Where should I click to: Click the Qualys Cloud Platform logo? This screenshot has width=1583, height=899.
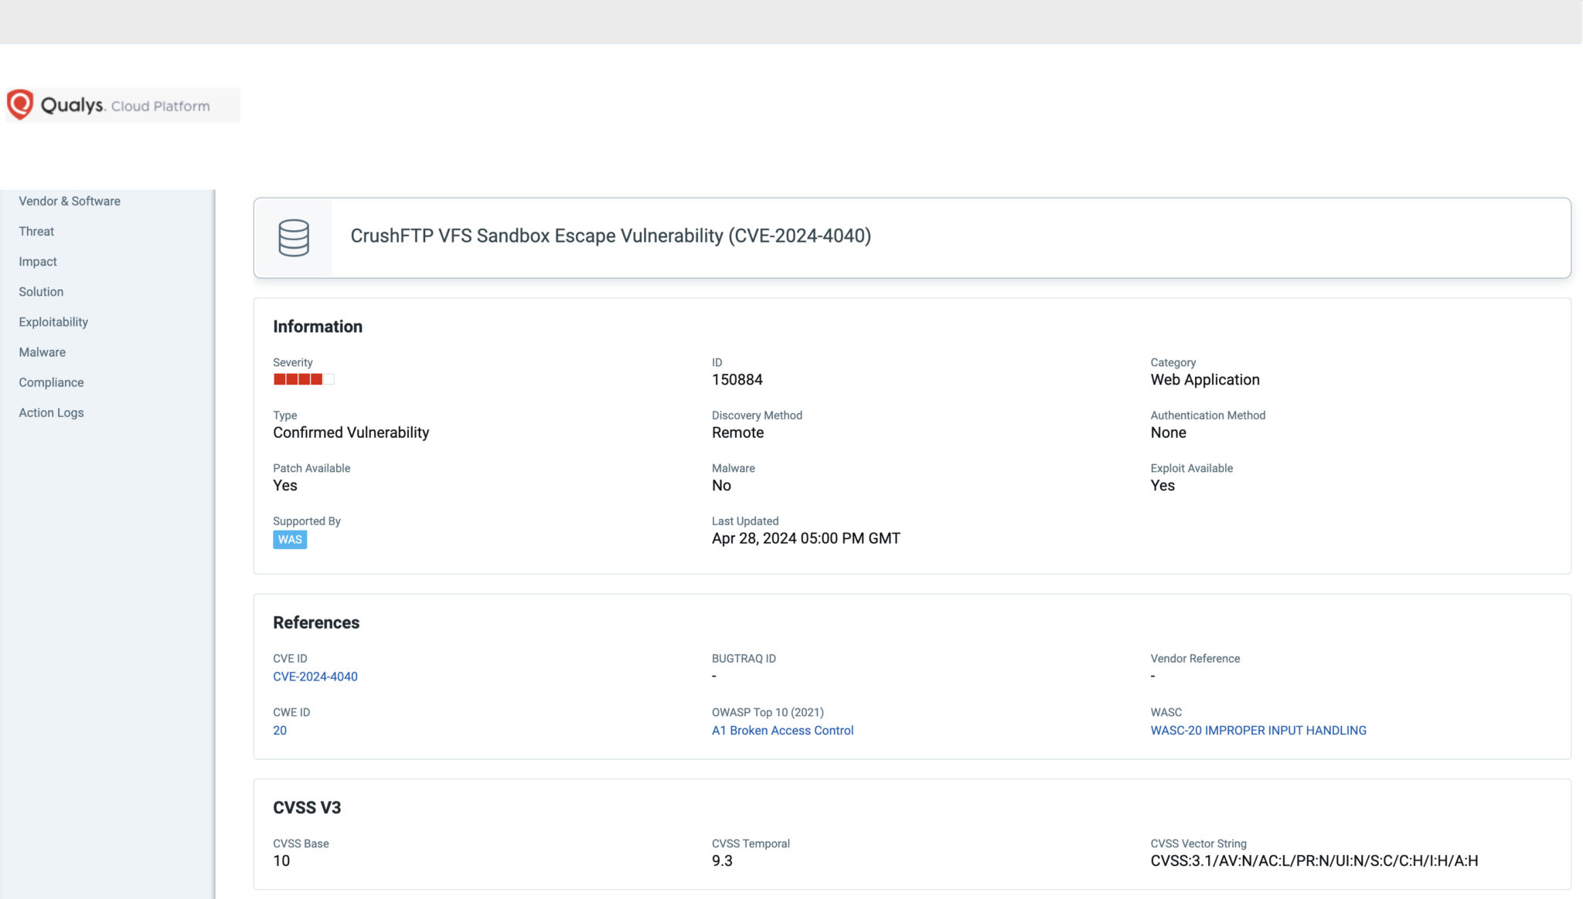tap(121, 104)
